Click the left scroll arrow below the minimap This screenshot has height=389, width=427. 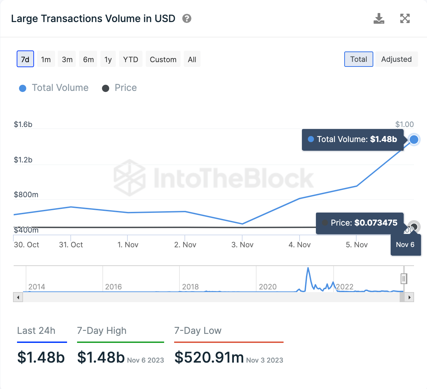pos(18,297)
